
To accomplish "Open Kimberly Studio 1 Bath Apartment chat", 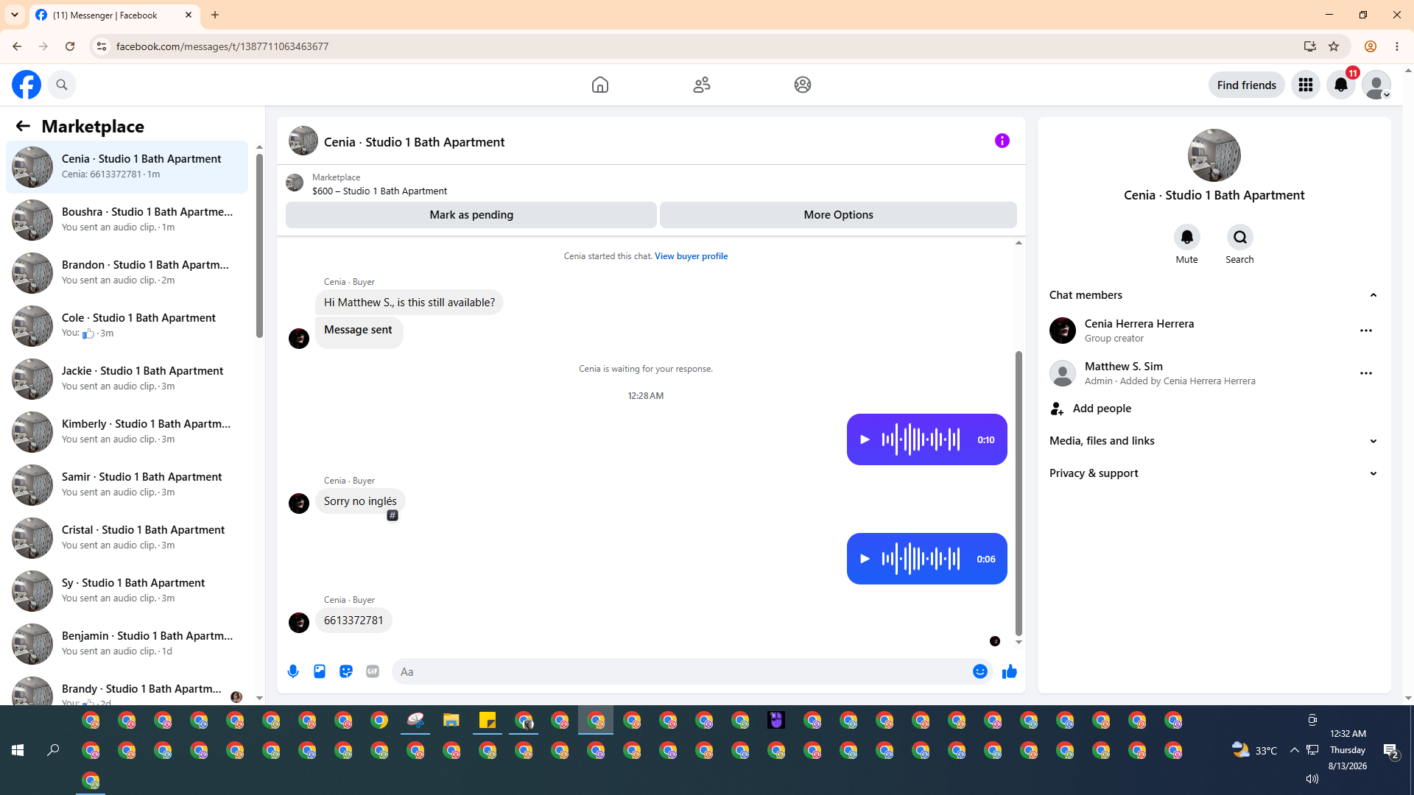I will point(127,431).
